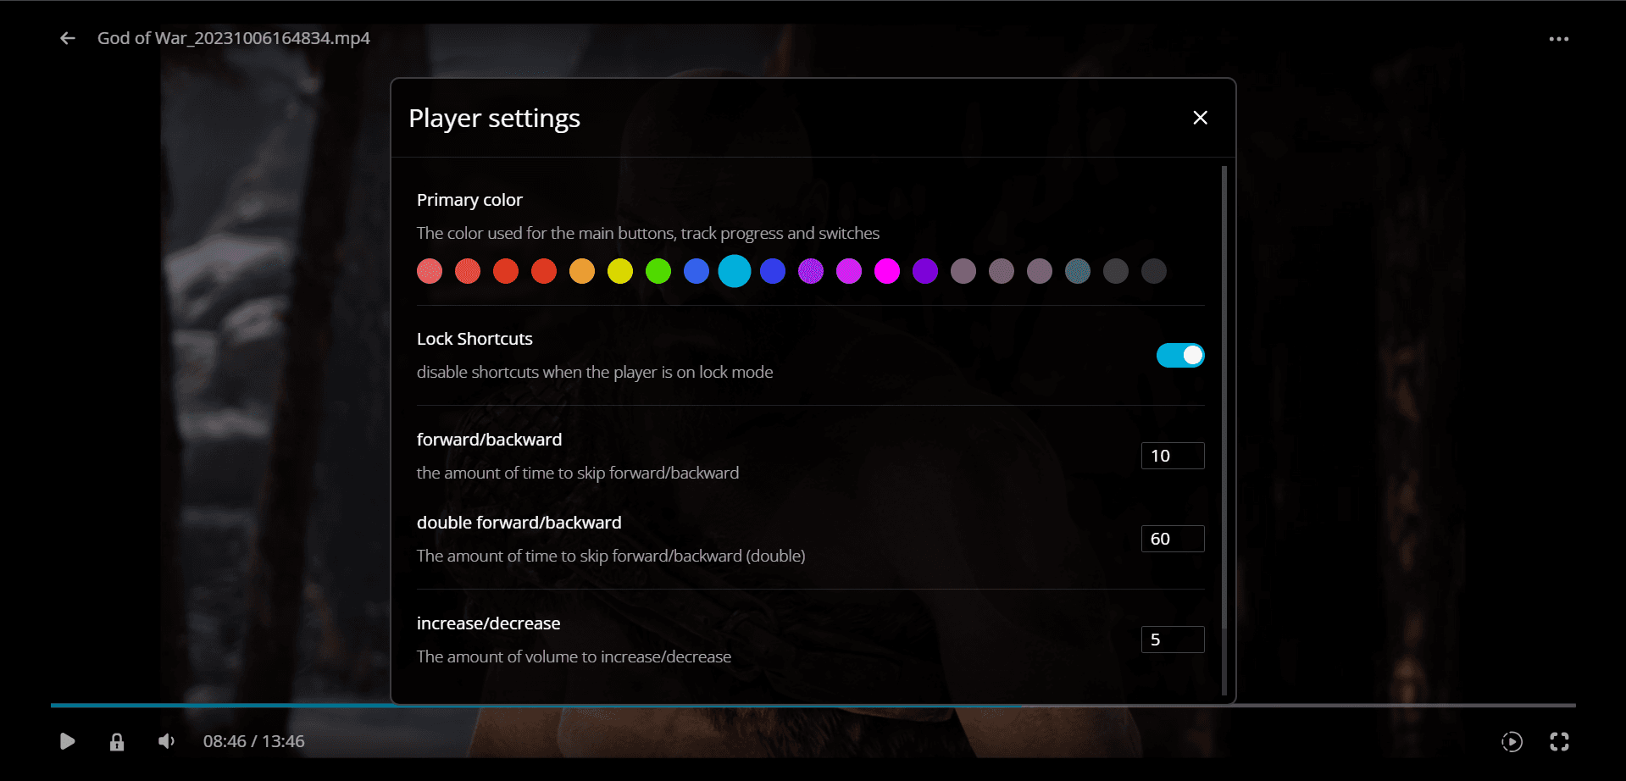Screen dimensions: 1626x781
Task: Toggle the player lock icon
Action: [x=117, y=742]
